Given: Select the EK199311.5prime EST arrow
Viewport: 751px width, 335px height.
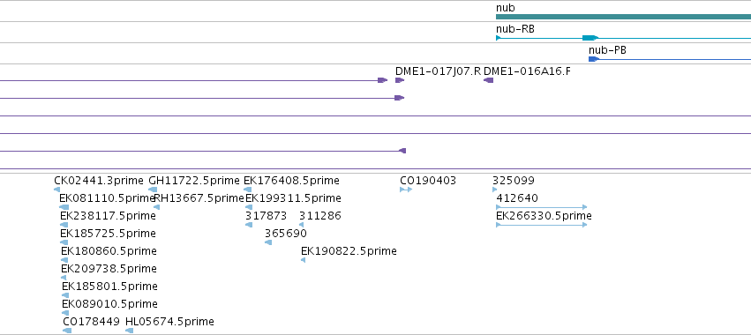Looking at the screenshot, I should tap(249, 207).
